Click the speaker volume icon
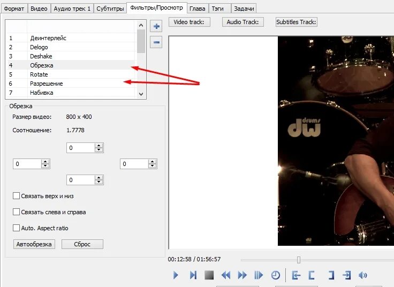The image size is (394, 287). point(363,275)
